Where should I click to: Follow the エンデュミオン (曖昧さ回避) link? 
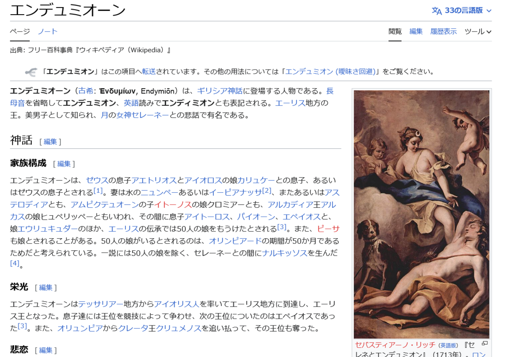(330, 72)
